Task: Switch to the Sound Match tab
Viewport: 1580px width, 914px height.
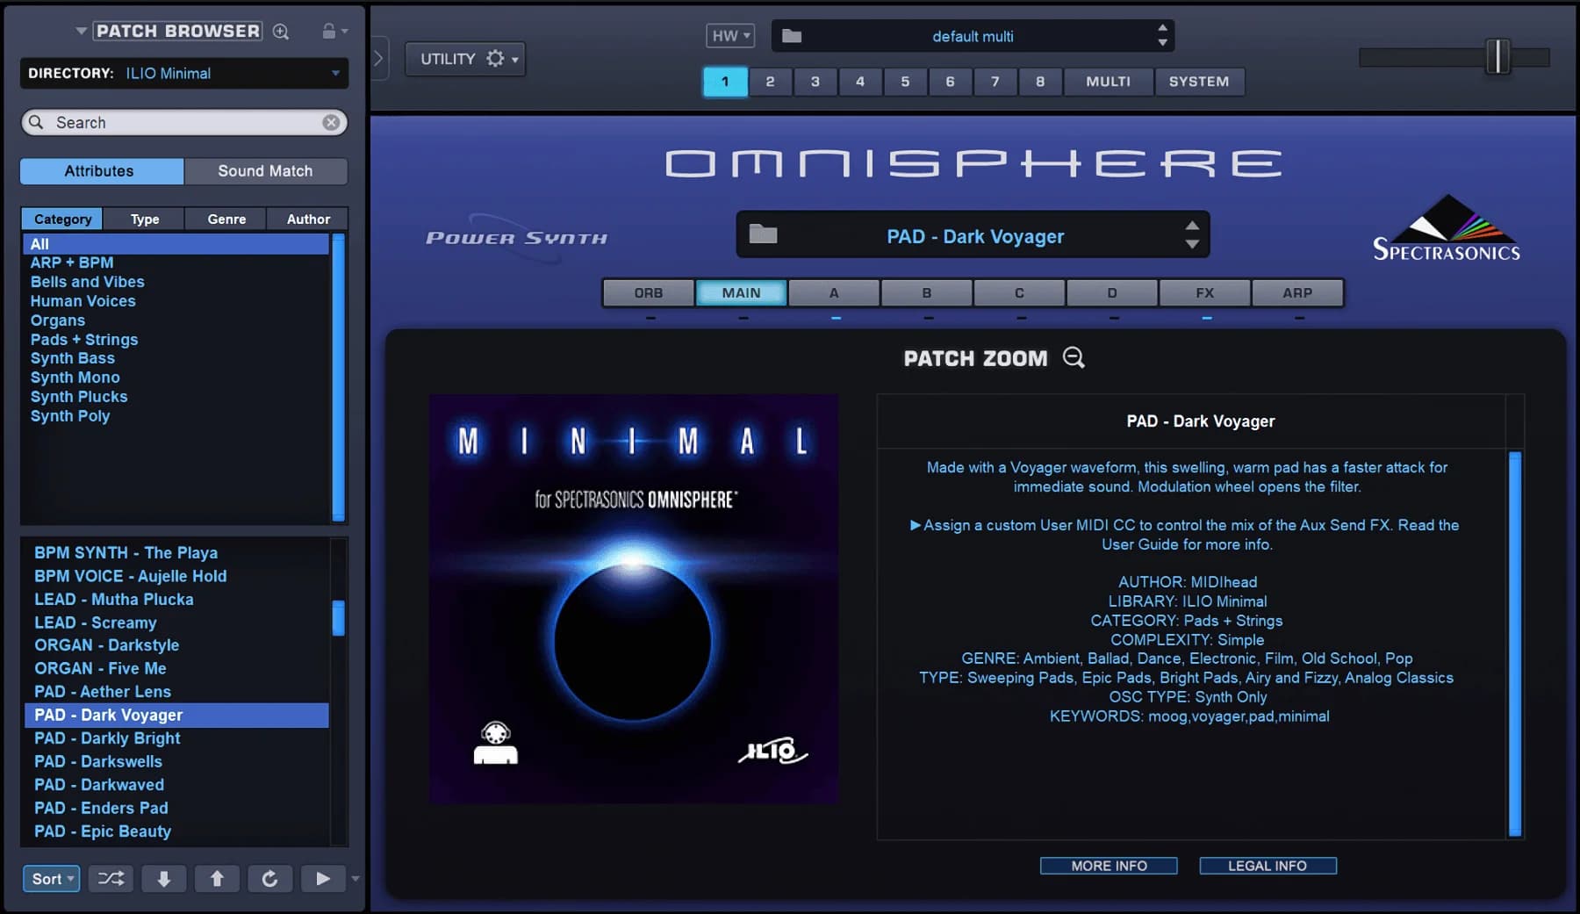Action: (x=266, y=170)
